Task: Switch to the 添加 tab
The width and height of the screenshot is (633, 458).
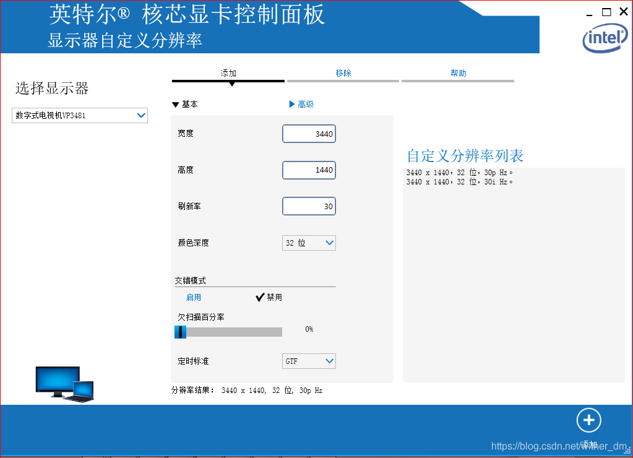Action: coord(228,74)
